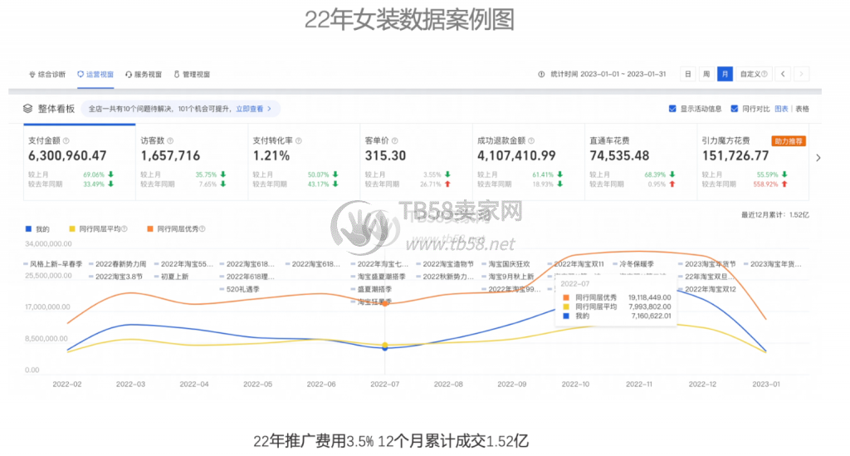
Task: Select the 客单价 metric card
Action: coord(416,162)
